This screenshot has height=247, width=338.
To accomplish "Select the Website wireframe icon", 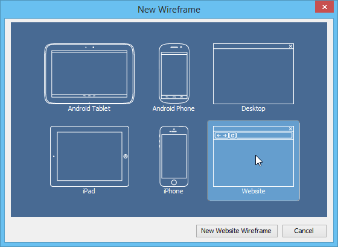I will click(253, 156).
